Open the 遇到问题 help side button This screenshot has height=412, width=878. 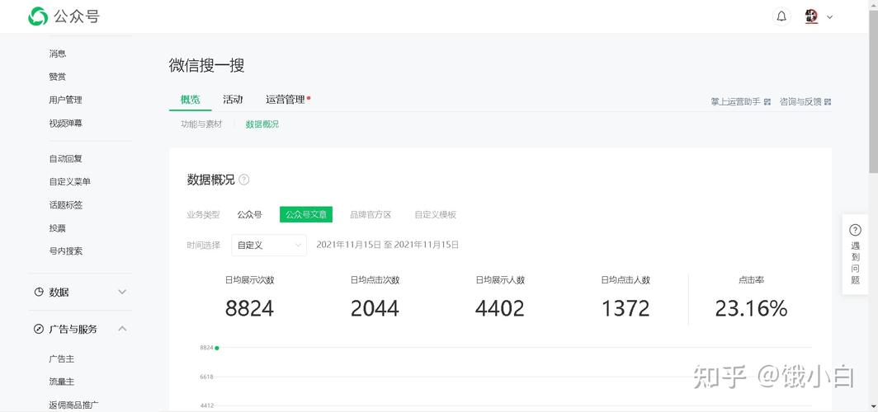855,255
